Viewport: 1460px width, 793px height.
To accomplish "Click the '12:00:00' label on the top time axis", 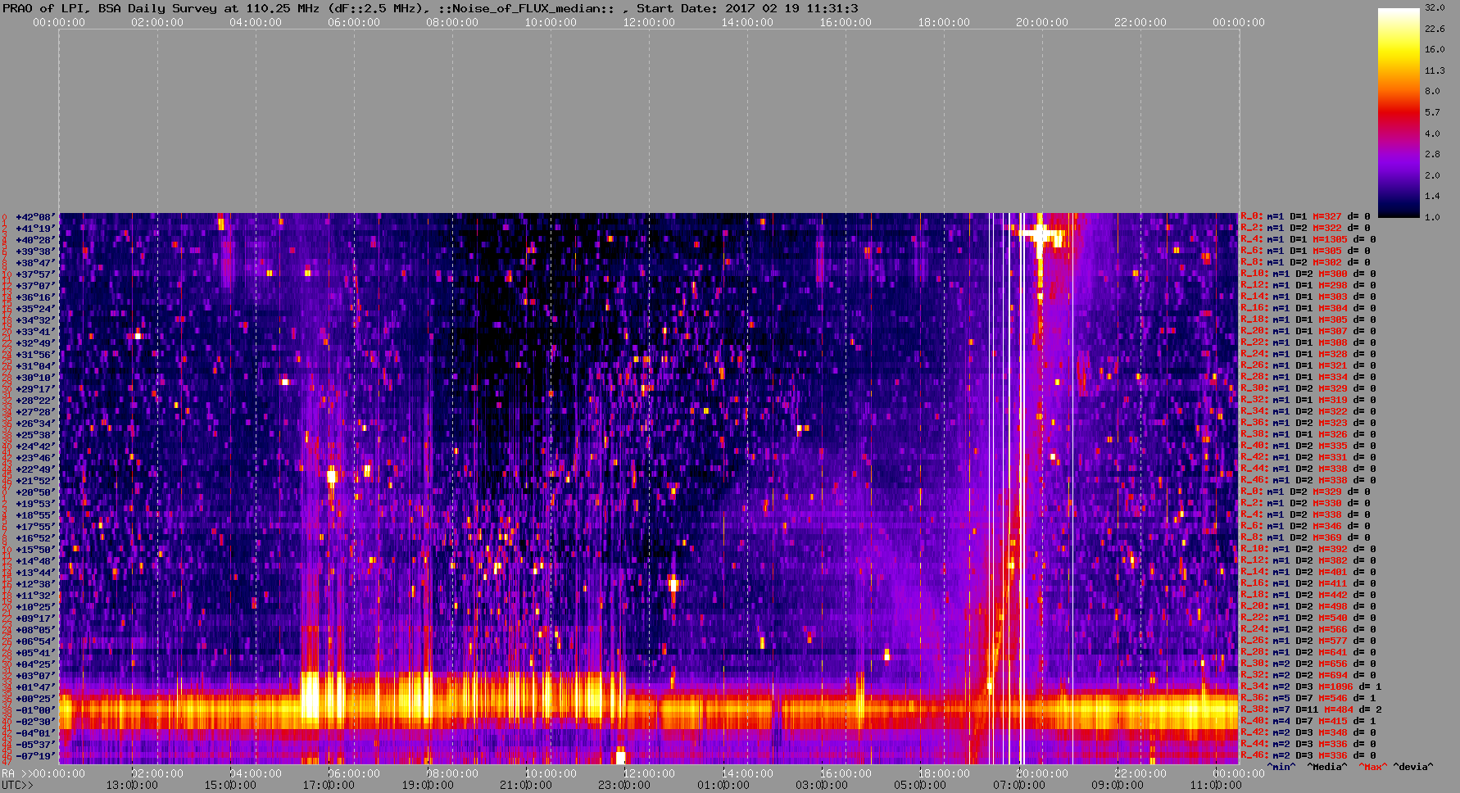I will coord(649,22).
